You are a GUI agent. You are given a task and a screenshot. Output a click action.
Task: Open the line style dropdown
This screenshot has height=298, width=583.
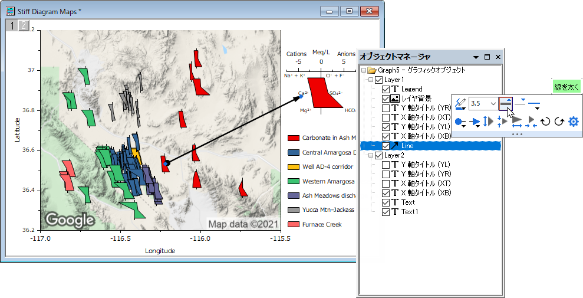(535, 104)
